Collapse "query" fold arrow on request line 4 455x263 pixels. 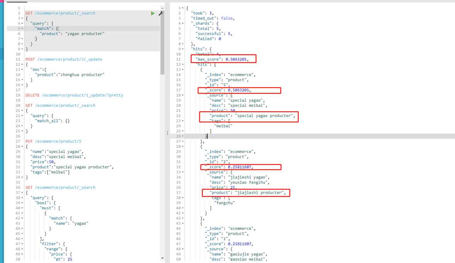click(22, 24)
